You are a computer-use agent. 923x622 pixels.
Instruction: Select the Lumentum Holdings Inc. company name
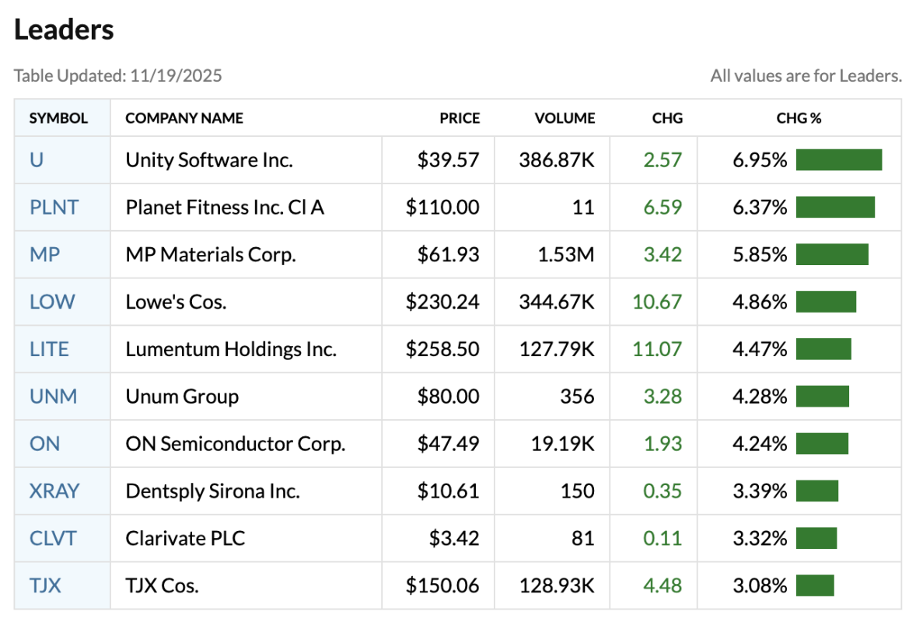coord(231,349)
